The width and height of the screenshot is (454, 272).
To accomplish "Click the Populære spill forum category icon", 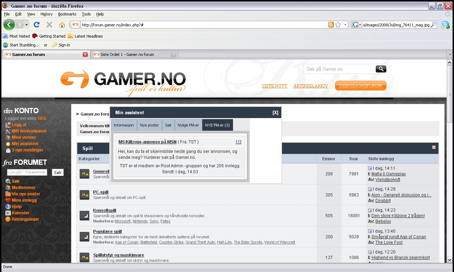I will [84, 237].
